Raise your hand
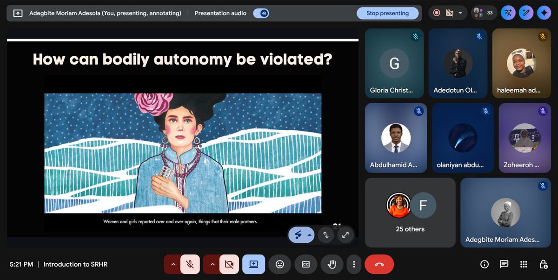This screenshot has width=558, height=280. [332, 264]
